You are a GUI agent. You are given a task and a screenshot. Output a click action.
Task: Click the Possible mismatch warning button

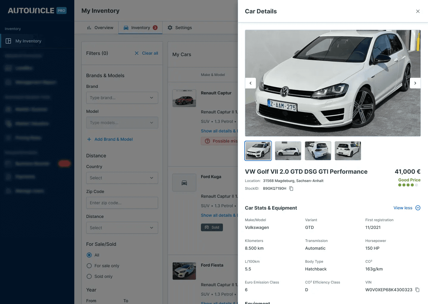coord(219,141)
